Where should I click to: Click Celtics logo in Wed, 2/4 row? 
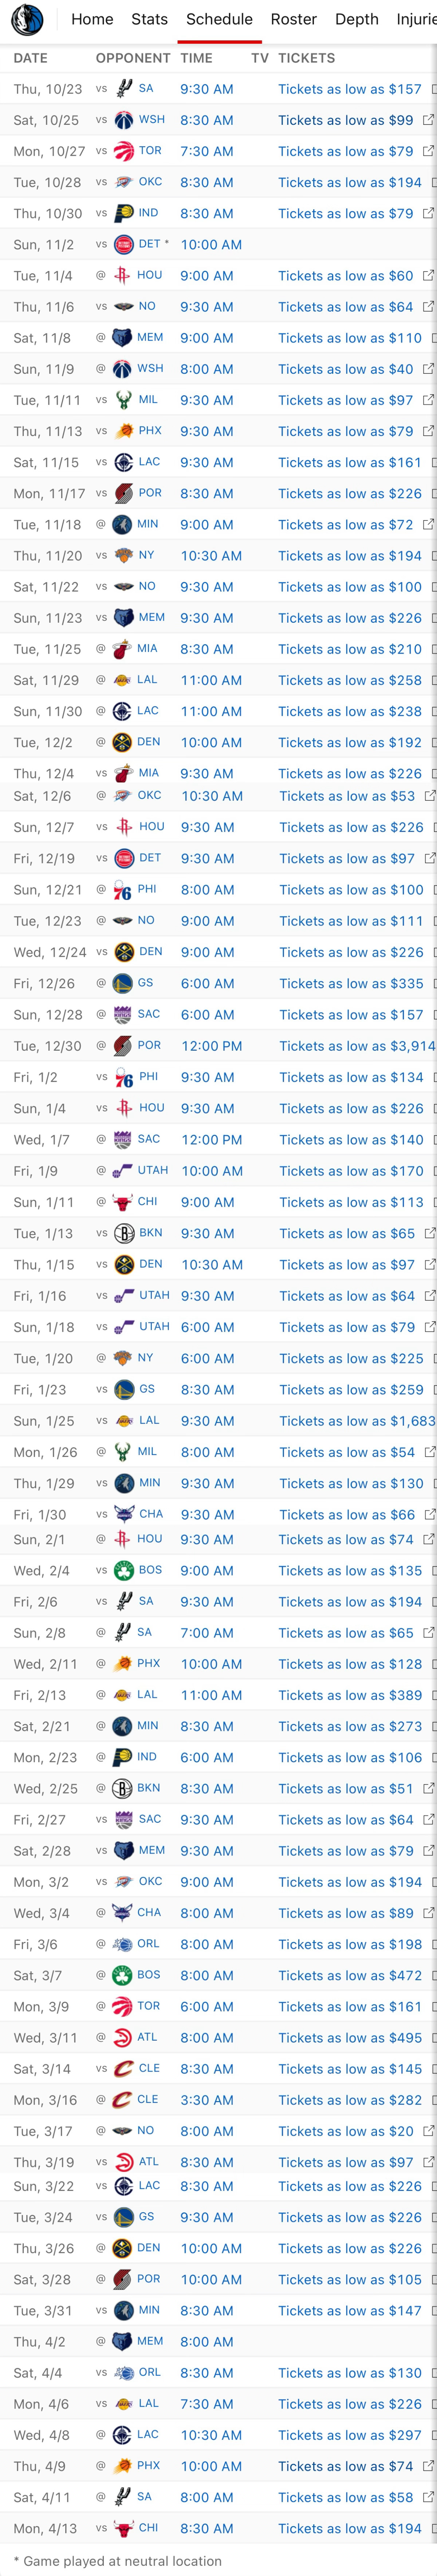coord(123,1570)
